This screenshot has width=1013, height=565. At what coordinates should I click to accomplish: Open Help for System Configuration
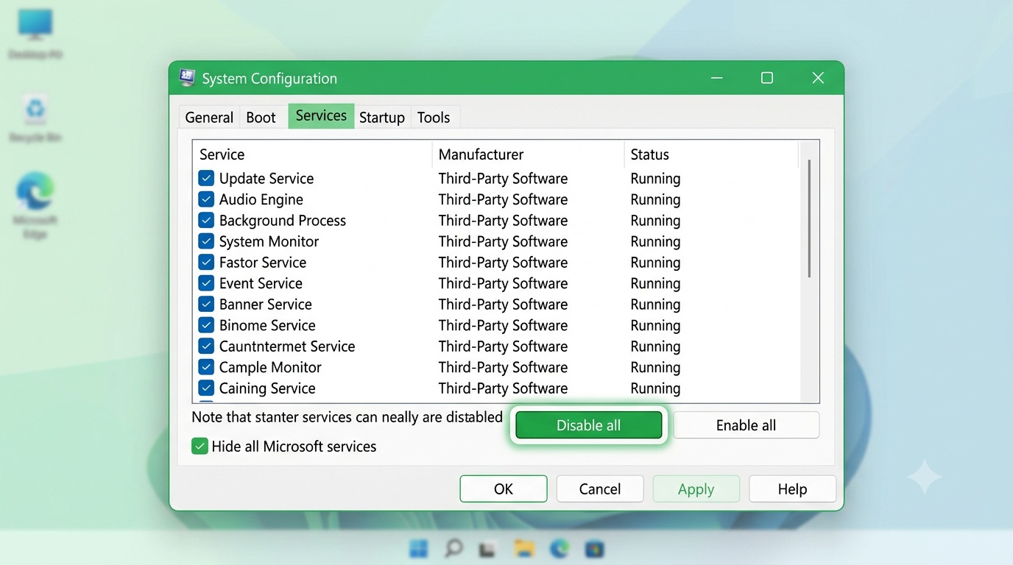(792, 488)
